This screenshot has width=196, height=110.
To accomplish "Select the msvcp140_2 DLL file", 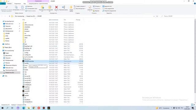I will click(x=28, y=80).
